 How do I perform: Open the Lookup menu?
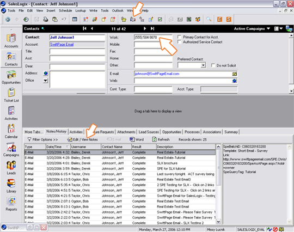tap(81, 11)
